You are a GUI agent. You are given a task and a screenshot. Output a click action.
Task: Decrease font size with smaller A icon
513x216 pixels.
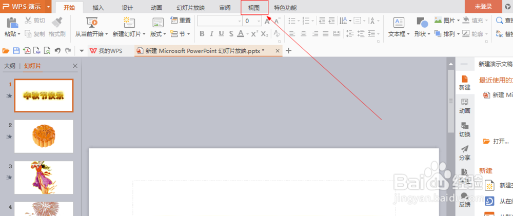278,21
